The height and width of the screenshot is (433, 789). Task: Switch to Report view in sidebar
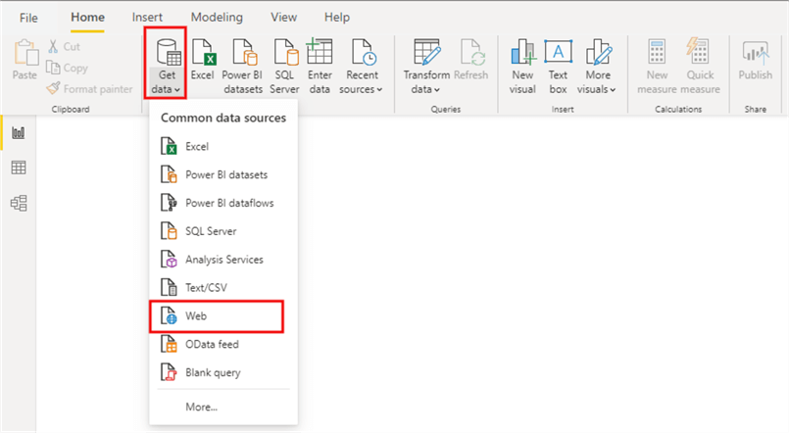pyautogui.click(x=18, y=133)
